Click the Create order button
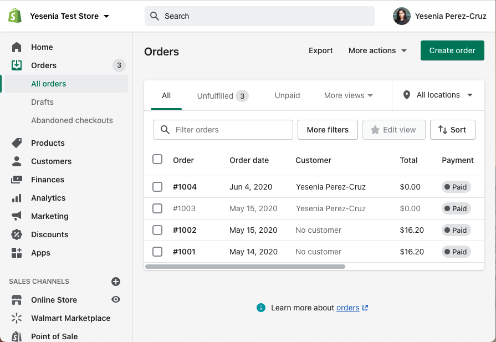496x342 pixels. [452, 50]
